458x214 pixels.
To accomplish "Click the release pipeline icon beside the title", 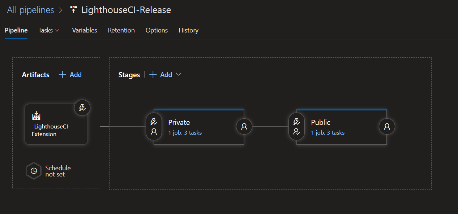I will 73,10.
